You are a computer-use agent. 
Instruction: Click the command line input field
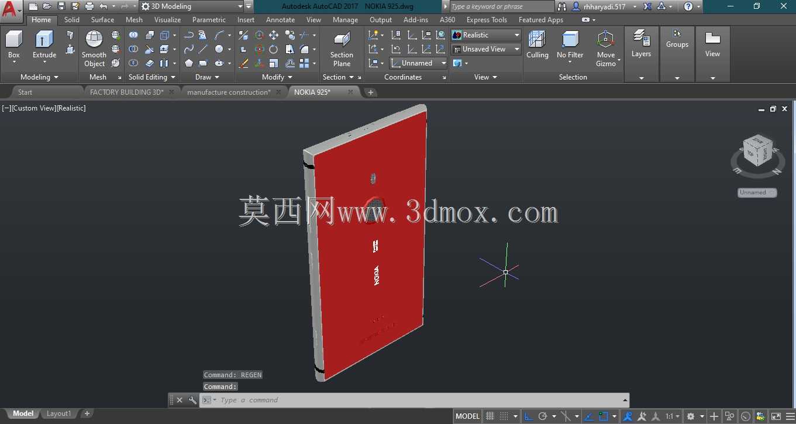point(414,400)
